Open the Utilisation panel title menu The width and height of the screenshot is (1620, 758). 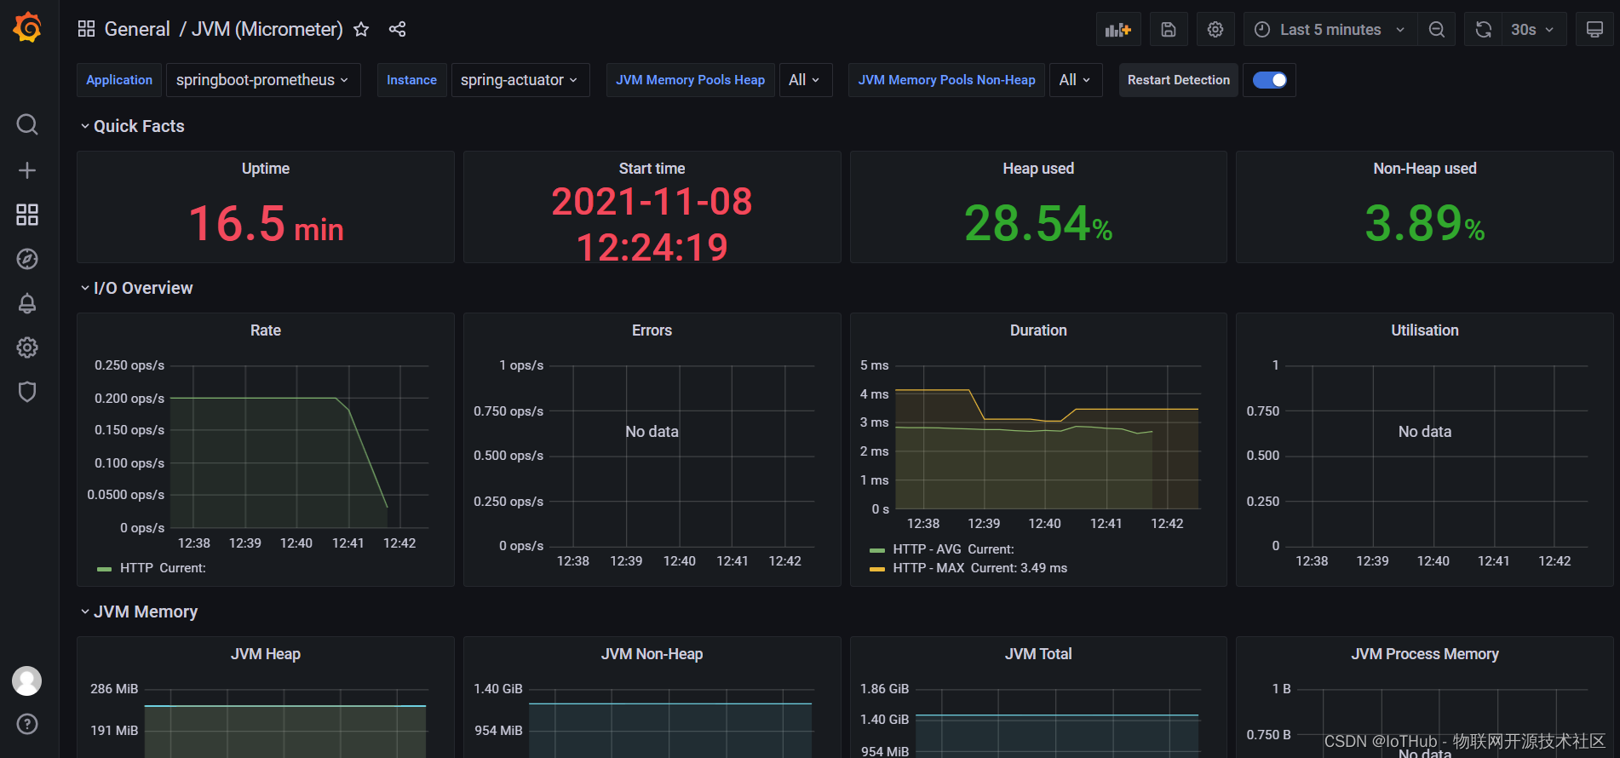click(x=1425, y=330)
